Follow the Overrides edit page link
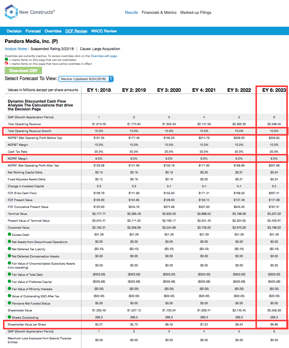 [x=104, y=56]
